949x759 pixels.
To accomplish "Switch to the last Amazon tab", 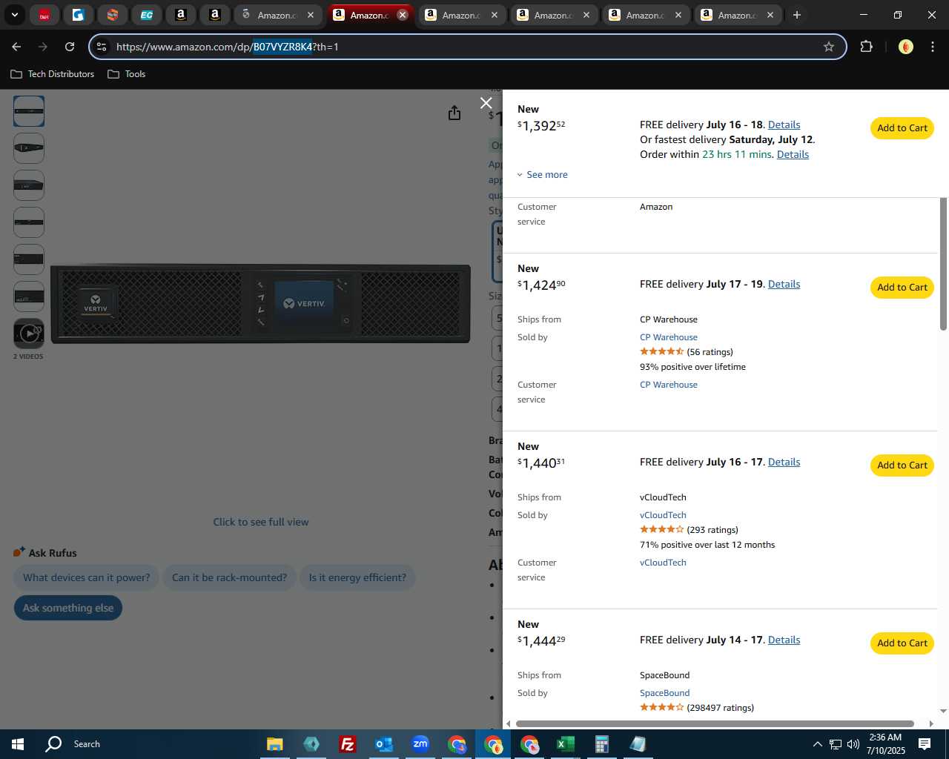I will pyautogui.click(x=738, y=15).
